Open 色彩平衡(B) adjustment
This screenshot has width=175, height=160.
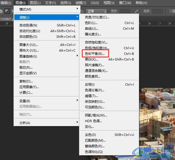(x=109, y=54)
